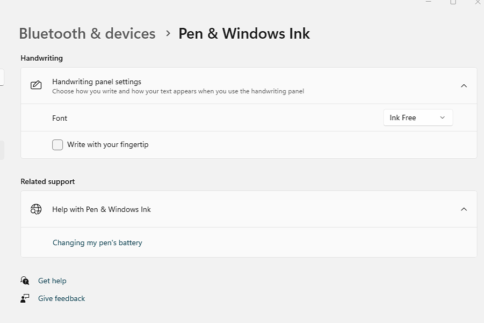Screen dimensions: 484x323
Task: Open the Give feedback link
Action: coord(61,298)
